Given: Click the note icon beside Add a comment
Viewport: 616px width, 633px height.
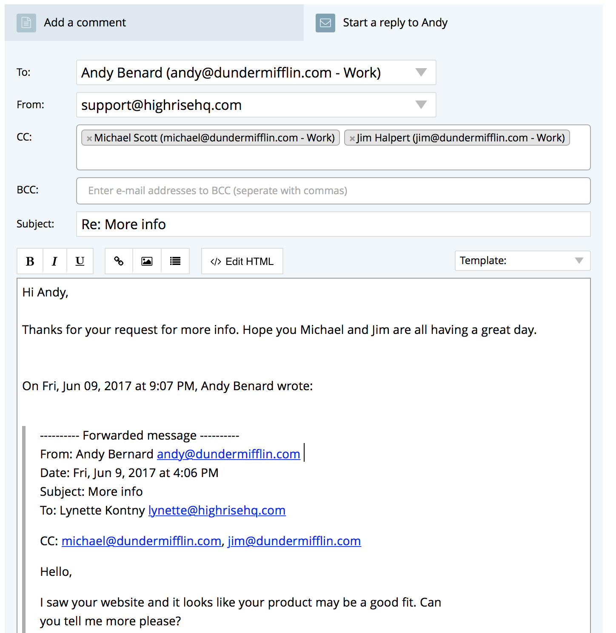Looking at the screenshot, I should pos(26,23).
